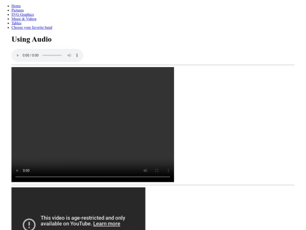Mute the audio player volume
306x230 pixels.
coord(69,55)
